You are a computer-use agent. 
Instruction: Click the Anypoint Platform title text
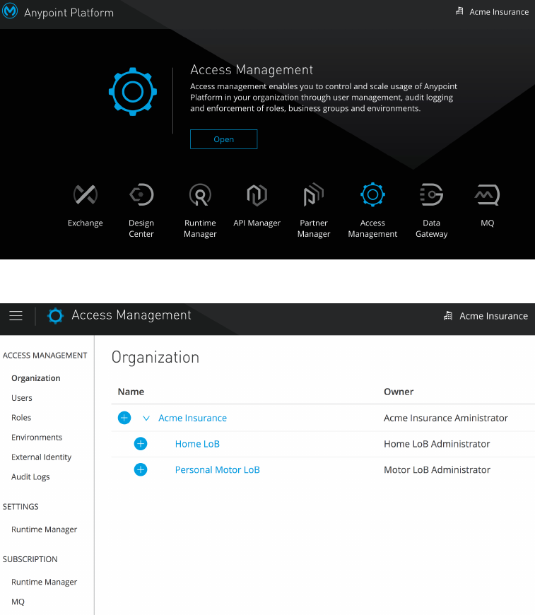[x=69, y=13]
